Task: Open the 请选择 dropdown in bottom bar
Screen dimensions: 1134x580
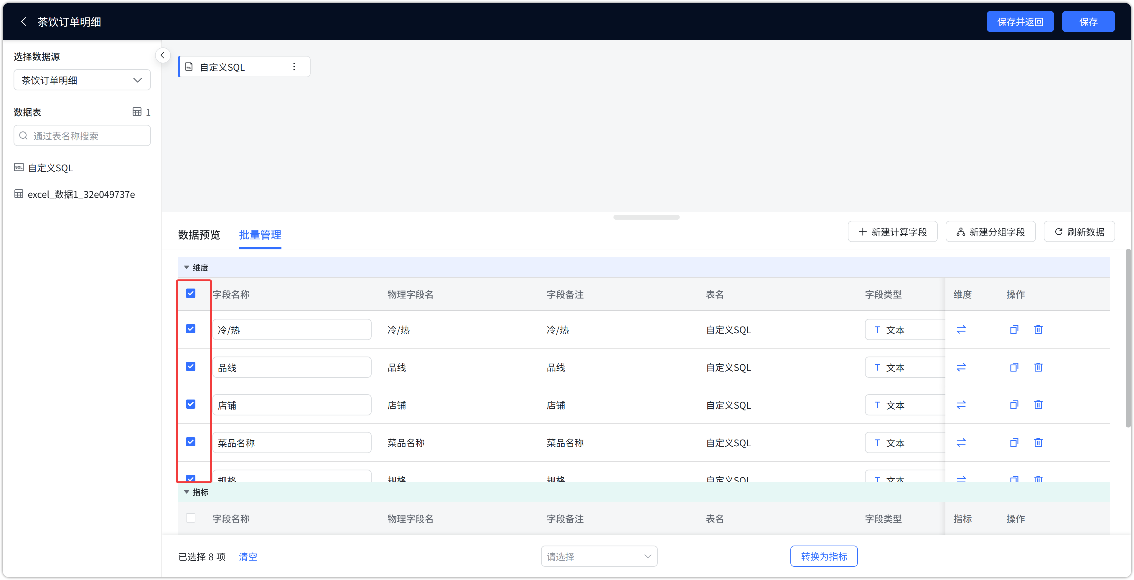Action: click(599, 557)
